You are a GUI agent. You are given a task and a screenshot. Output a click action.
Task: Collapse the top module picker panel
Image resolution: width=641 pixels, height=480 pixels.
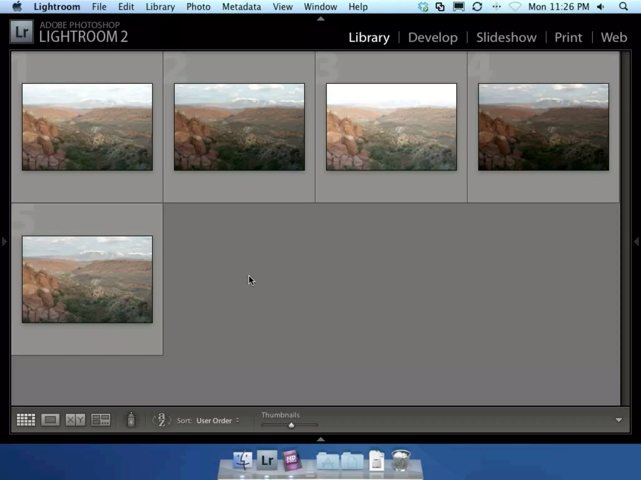pos(320,19)
